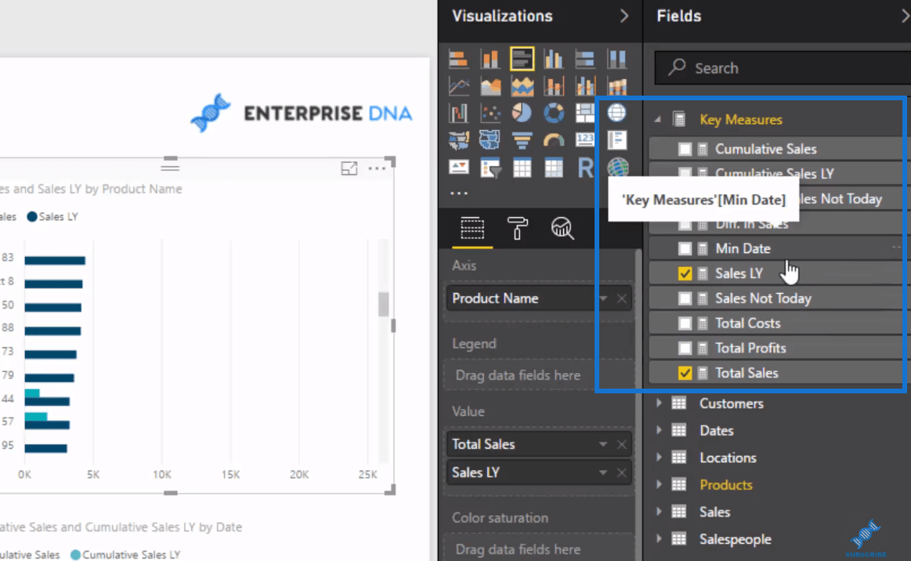Check the Total Costs measure
Viewport: 911px width, 561px height.
(685, 324)
